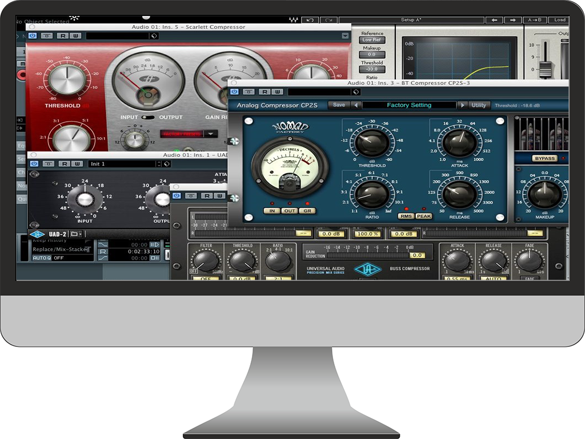
Task: Click the Threshold -33.8 value field
Action: (x=372, y=69)
